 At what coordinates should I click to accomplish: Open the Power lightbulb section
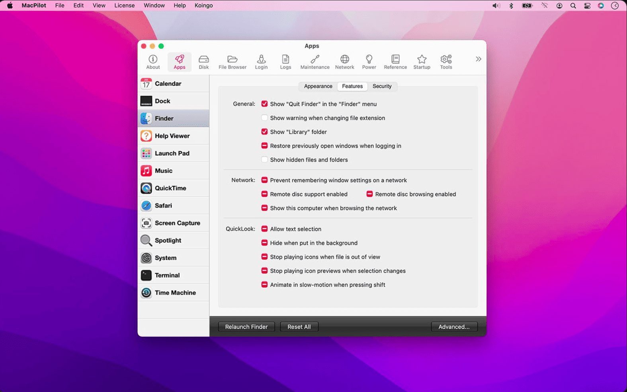tap(369, 62)
